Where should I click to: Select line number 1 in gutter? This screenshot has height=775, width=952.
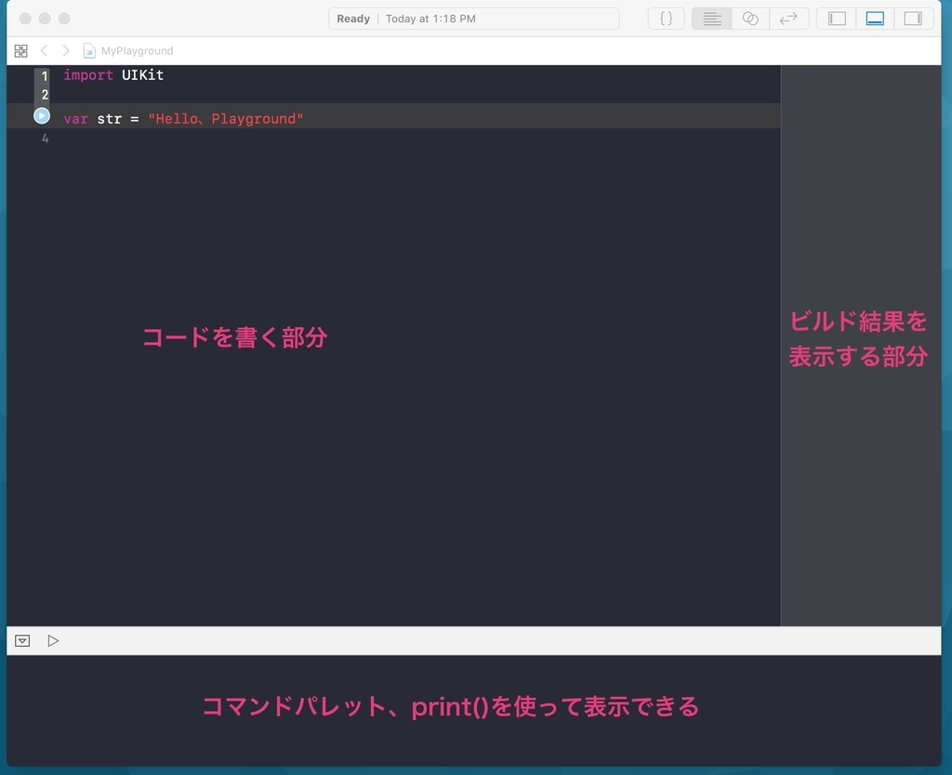coord(45,76)
